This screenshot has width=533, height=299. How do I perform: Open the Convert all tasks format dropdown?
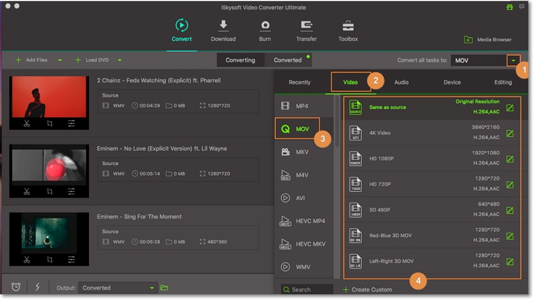click(x=514, y=60)
